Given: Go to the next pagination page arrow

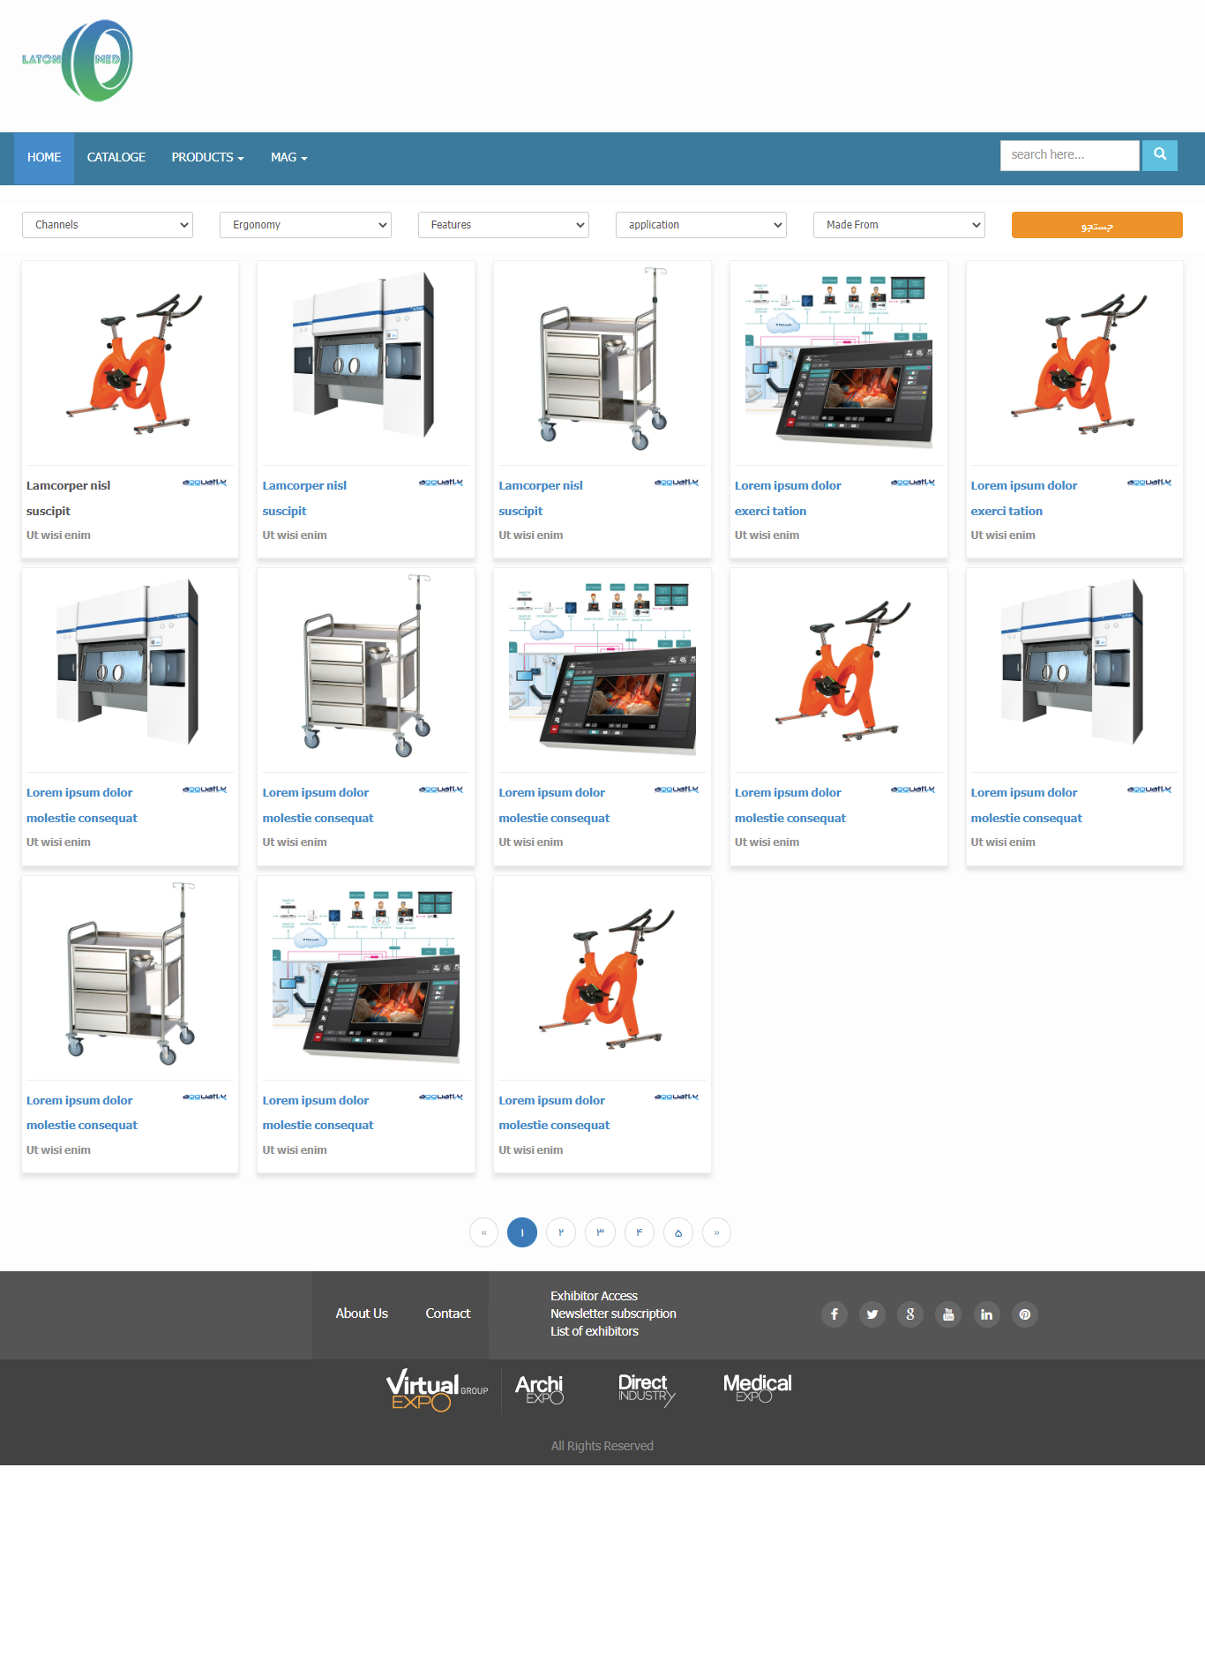Looking at the screenshot, I should coord(716,1232).
